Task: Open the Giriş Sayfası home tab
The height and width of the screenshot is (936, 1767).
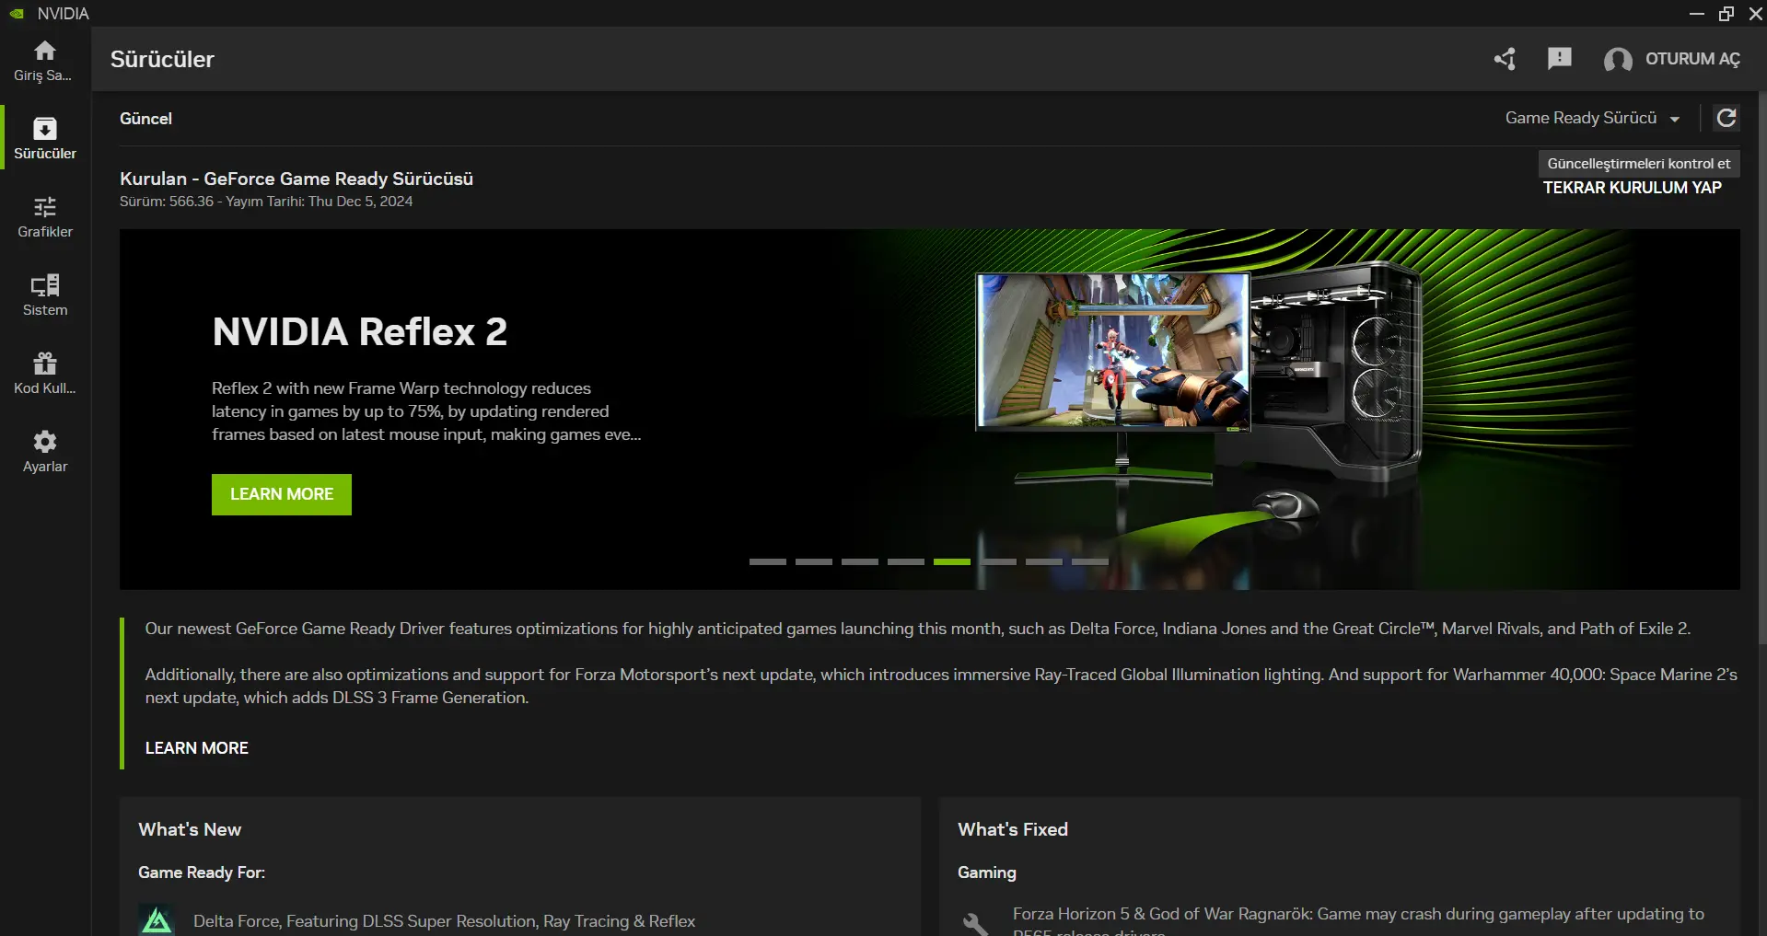Action: point(44,61)
